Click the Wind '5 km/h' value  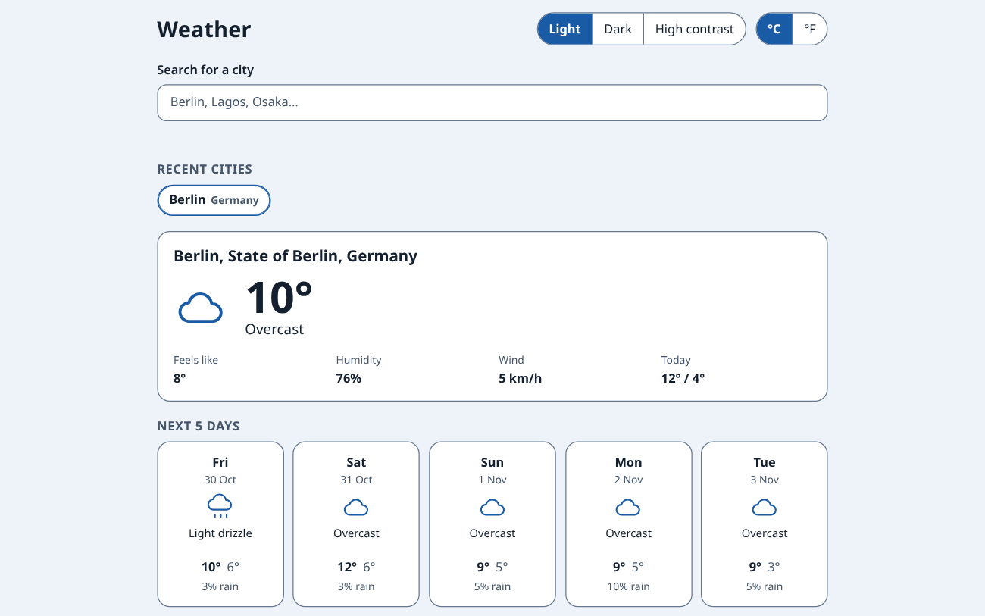coord(521,378)
